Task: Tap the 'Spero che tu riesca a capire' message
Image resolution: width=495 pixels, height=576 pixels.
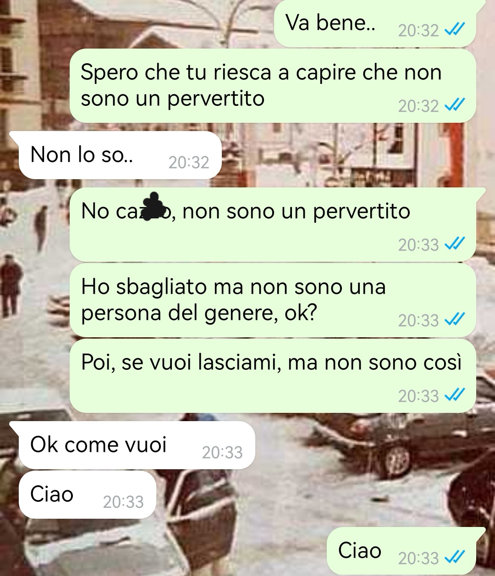Action: click(x=273, y=86)
